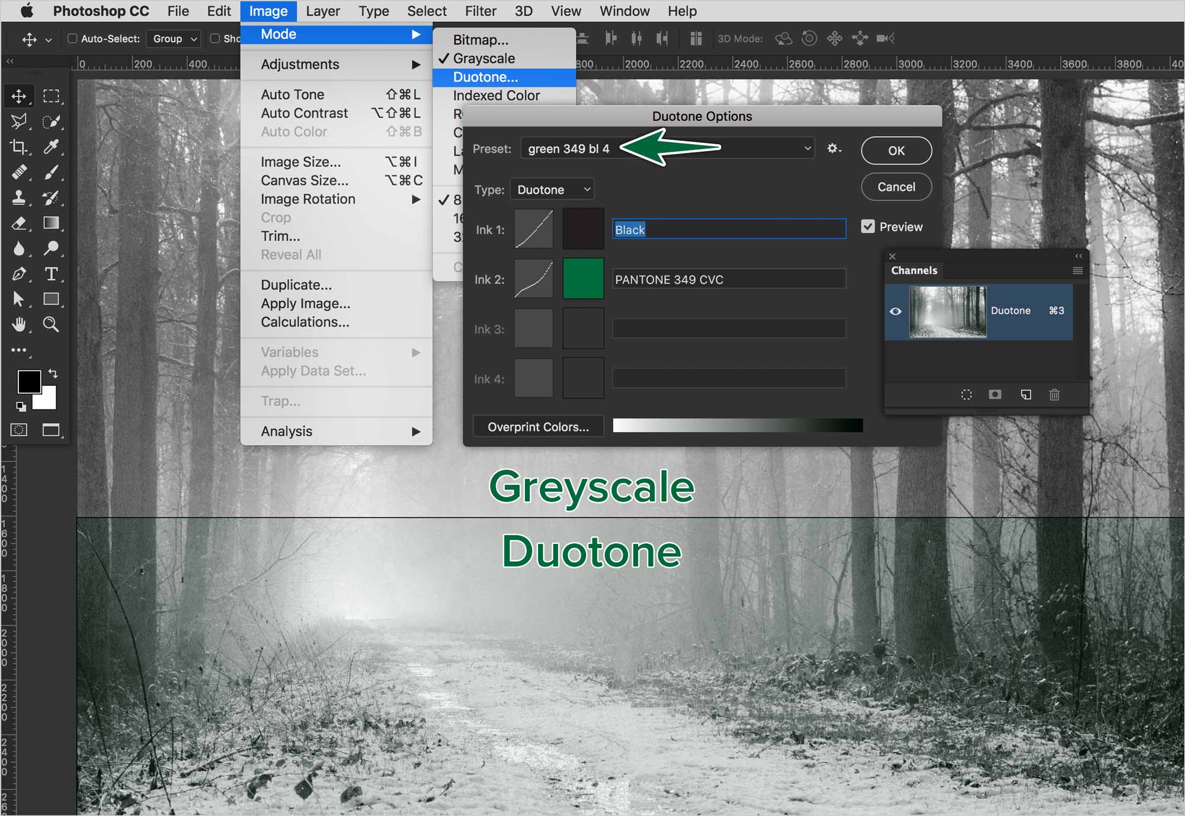Select the Clone Stamp tool

[19, 198]
